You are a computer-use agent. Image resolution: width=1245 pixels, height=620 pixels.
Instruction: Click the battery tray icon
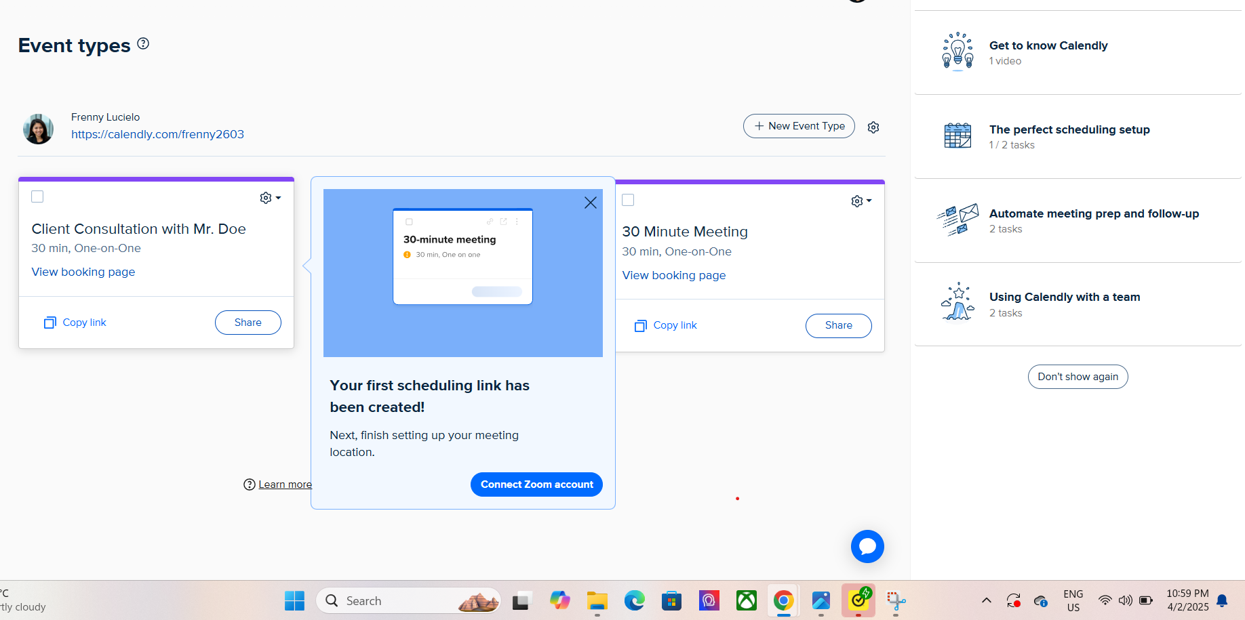click(1146, 600)
